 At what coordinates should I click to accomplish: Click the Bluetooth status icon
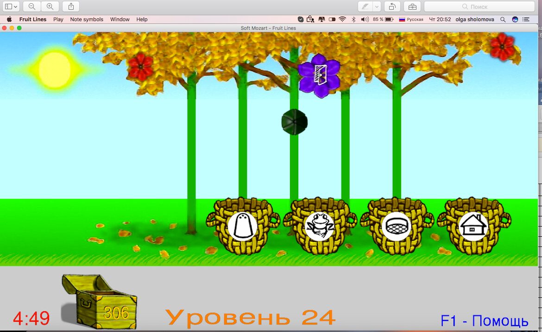point(353,19)
